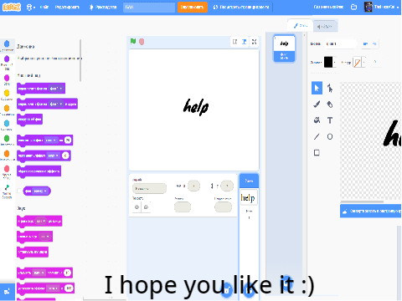This screenshot has width=402, height=301.
Task: Click the see project page button
Action: click(241, 7)
